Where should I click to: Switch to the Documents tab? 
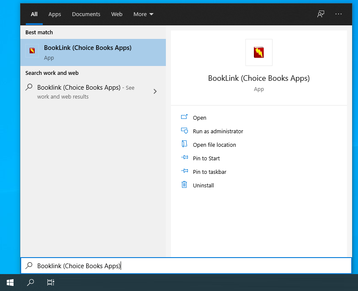(86, 14)
